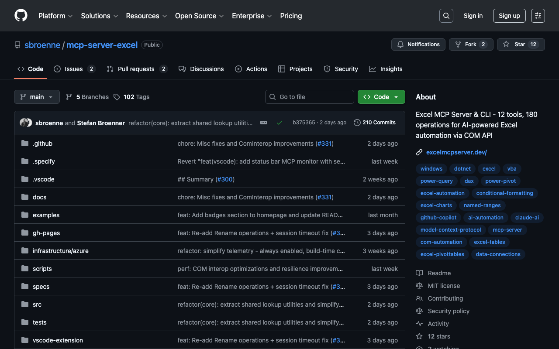Image resolution: width=559 pixels, height=349 pixels.
Task: Open the vscode-extension folder
Action: (58, 340)
